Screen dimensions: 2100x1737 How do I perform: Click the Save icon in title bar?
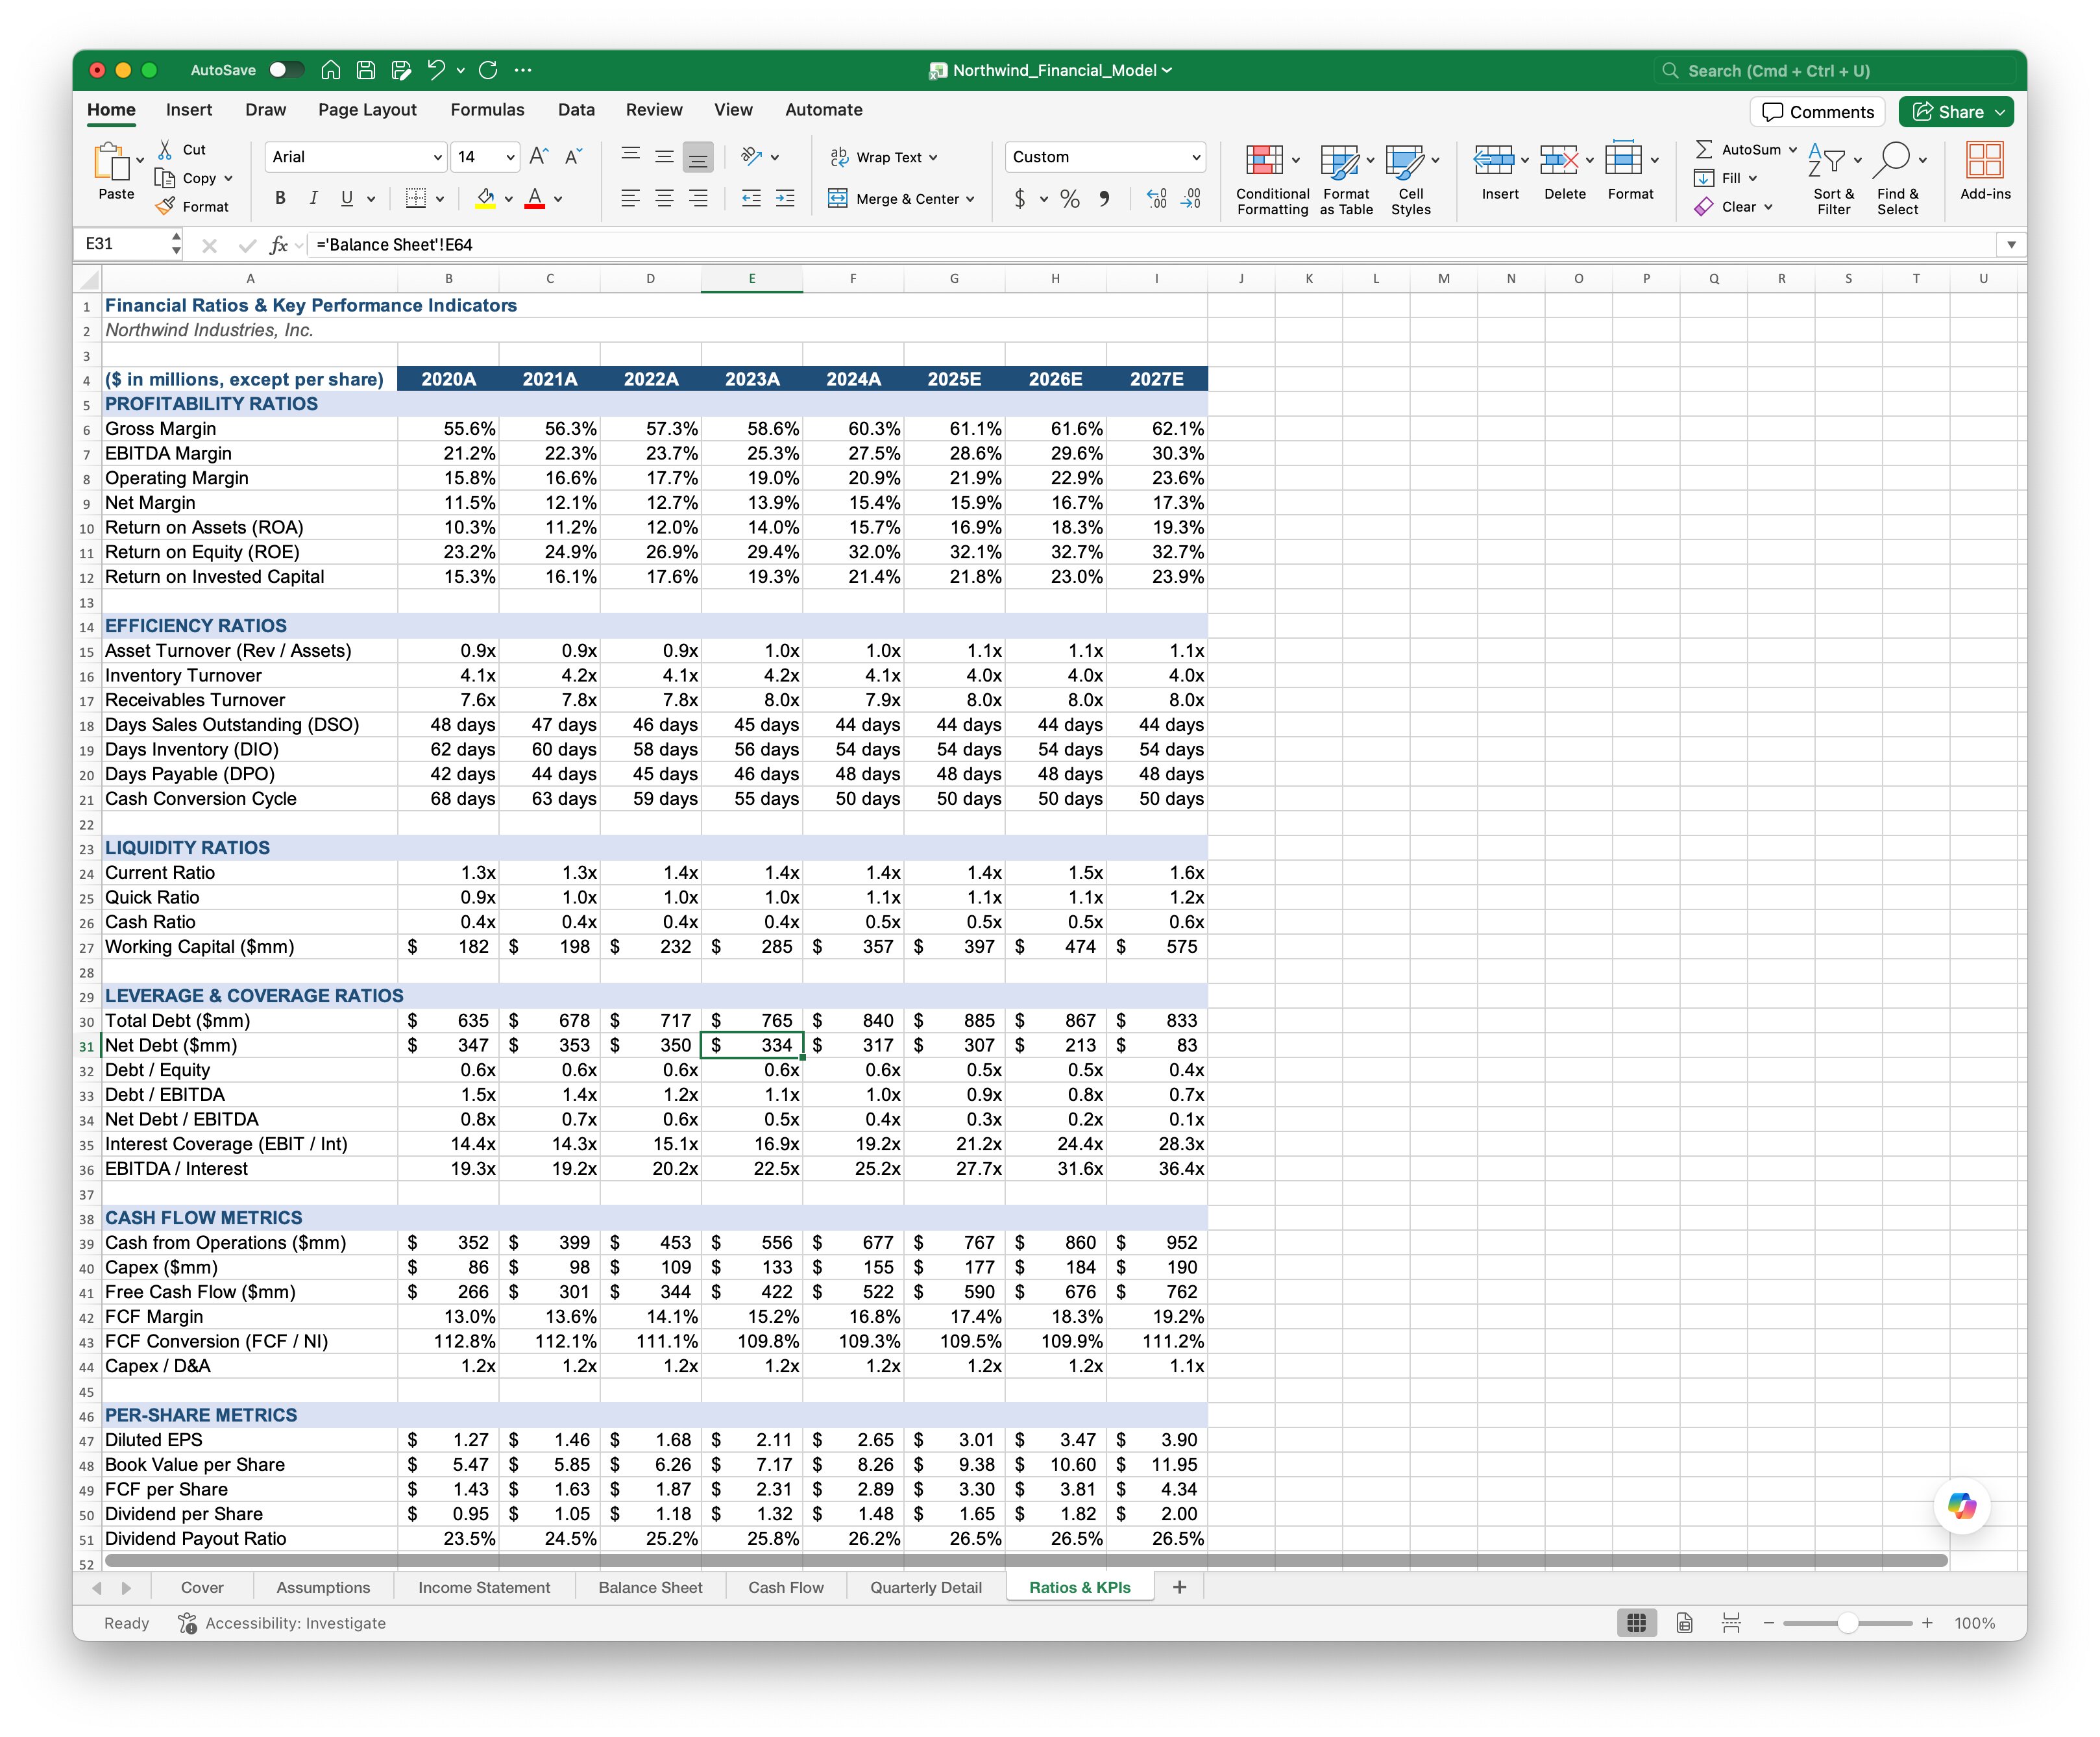tap(366, 70)
